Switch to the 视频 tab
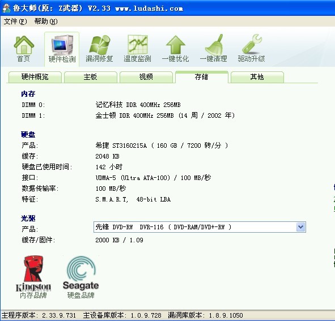Image resolution: width=335 pixels, height=321 pixels. 146,77
